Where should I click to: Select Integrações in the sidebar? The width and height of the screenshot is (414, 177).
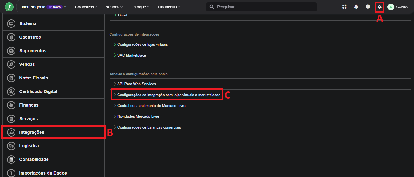32,132
